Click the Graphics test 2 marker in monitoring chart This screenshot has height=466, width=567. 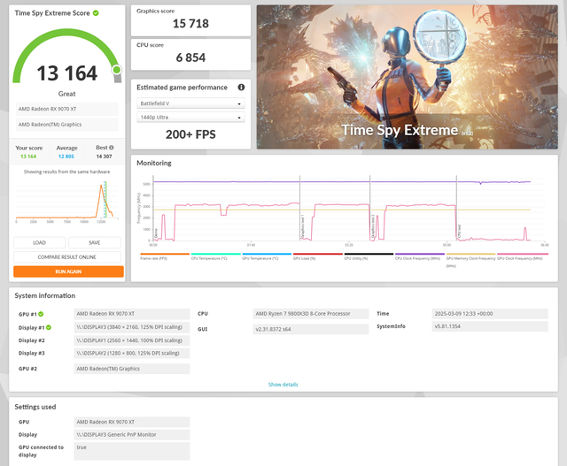372,226
